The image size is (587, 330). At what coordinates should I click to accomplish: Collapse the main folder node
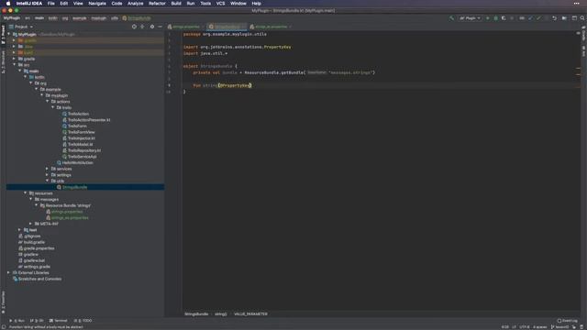[20, 71]
